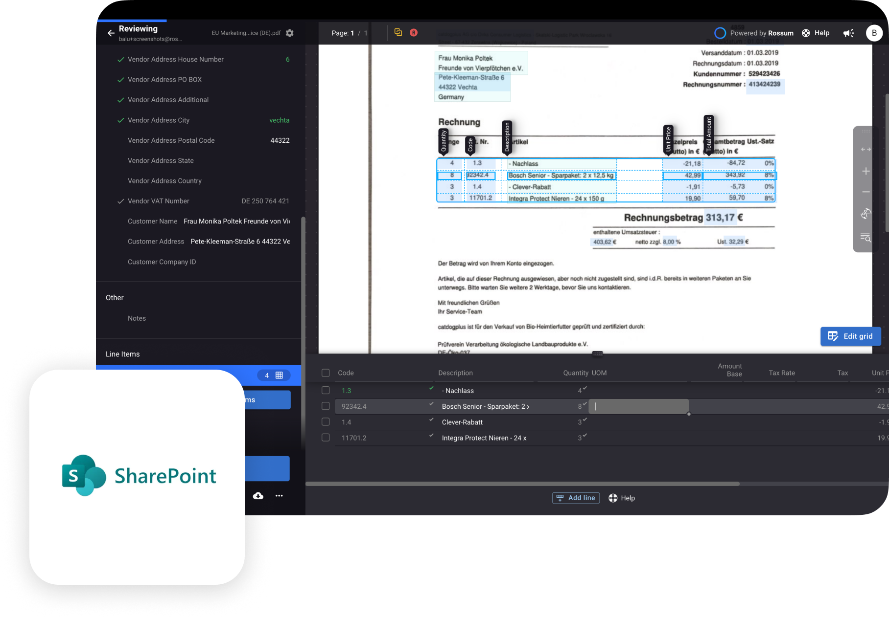Select Customer Address field

click(198, 242)
